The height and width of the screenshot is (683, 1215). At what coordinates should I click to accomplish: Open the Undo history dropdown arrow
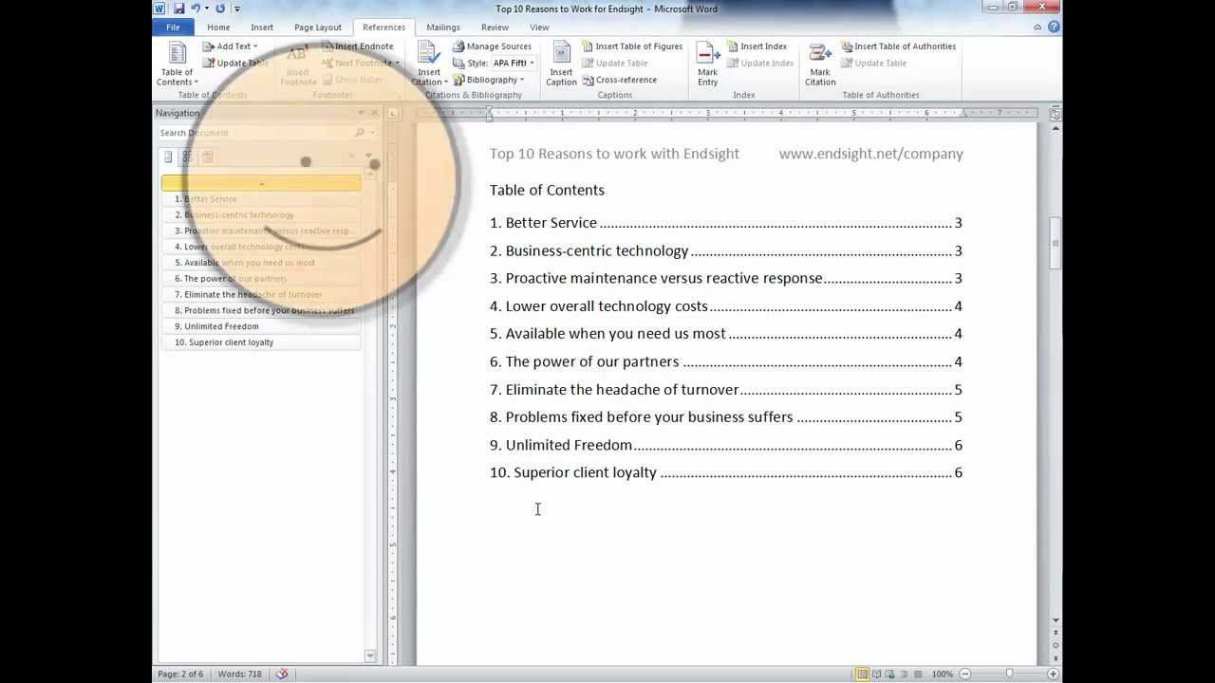(207, 9)
